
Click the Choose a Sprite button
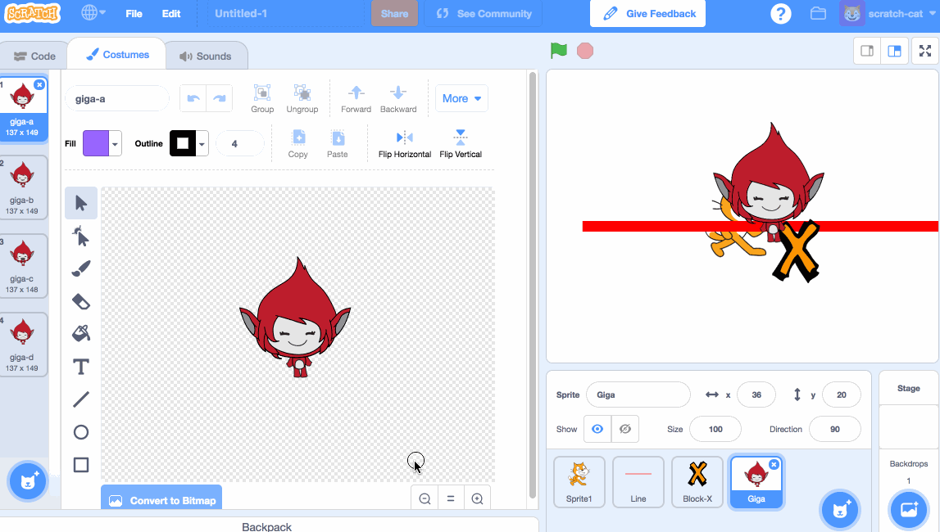point(840,510)
